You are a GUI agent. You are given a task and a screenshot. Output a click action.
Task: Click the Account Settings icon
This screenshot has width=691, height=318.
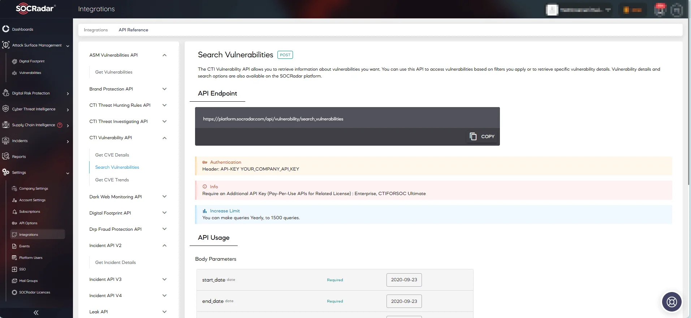[14, 200]
